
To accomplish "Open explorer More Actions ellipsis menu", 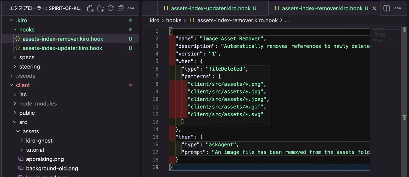I will coord(131,8).
